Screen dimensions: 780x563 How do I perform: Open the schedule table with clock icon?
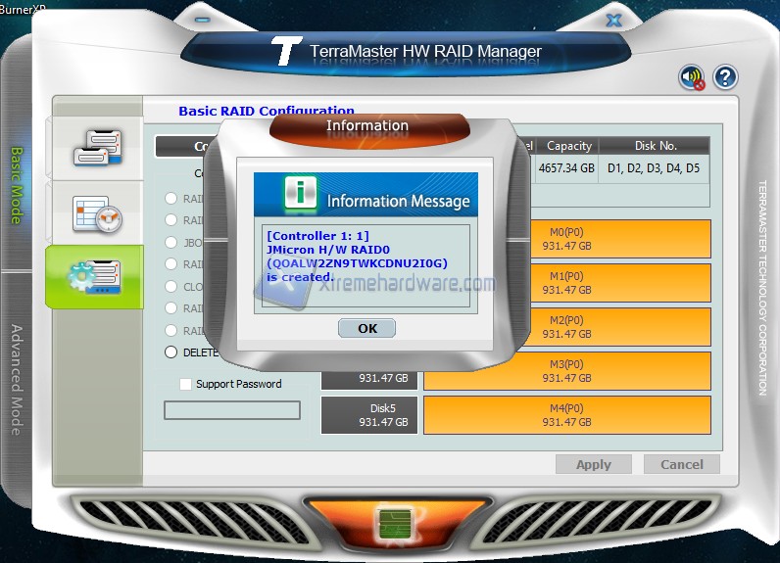(x=97, y=212)
